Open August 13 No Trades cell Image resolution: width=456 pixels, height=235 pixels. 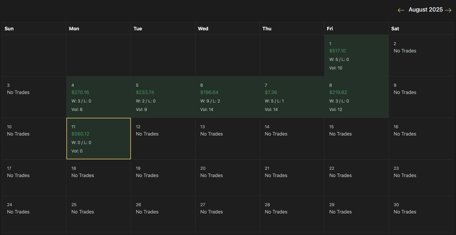228,139
